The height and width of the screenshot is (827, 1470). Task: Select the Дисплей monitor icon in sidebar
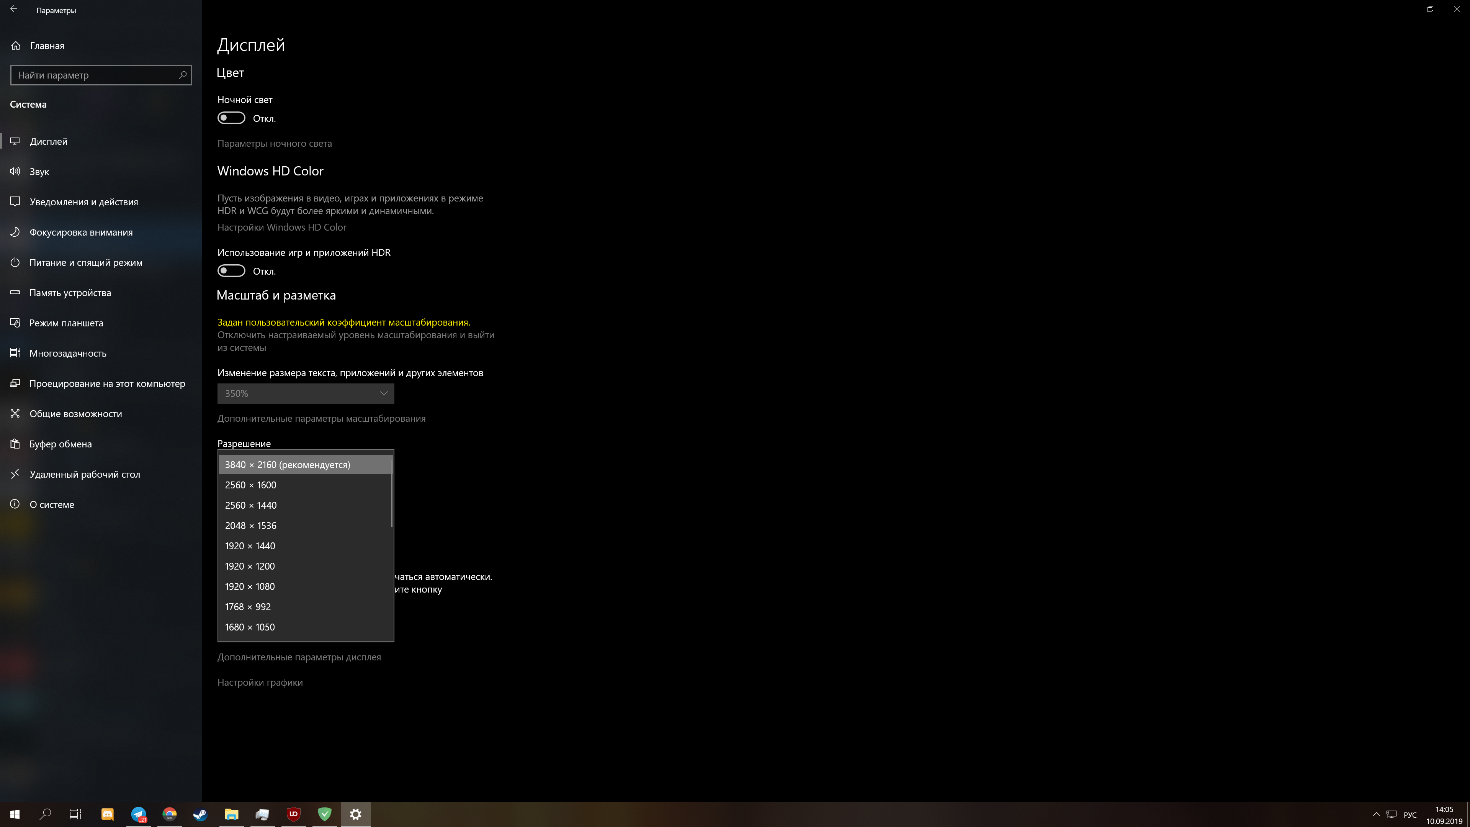point(15,141)
